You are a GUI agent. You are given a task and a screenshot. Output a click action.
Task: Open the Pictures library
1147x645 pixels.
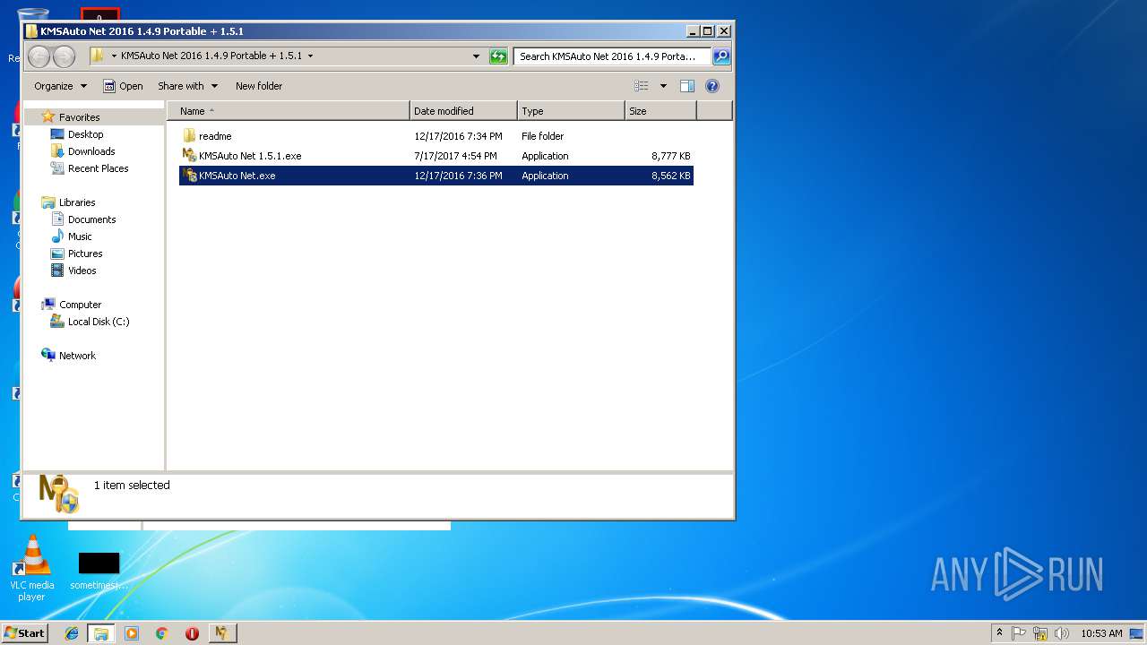pyautogui.click(x=85, y=254)
